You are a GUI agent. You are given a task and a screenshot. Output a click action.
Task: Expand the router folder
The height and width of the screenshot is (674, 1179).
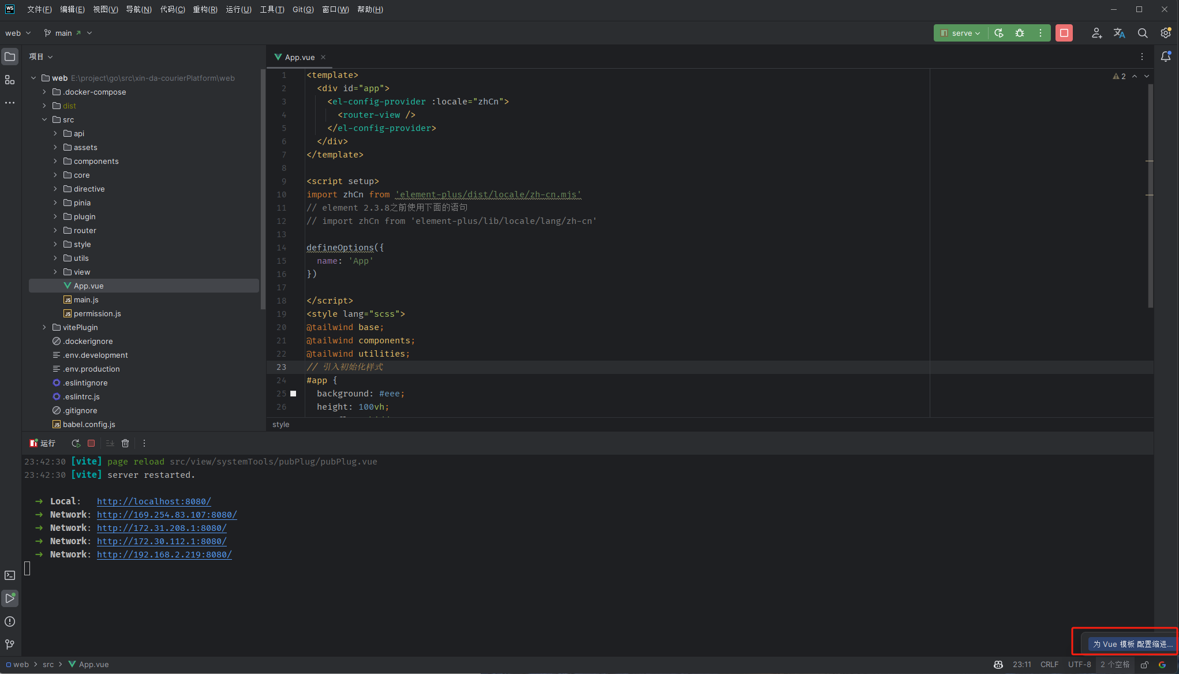(55, 230)
